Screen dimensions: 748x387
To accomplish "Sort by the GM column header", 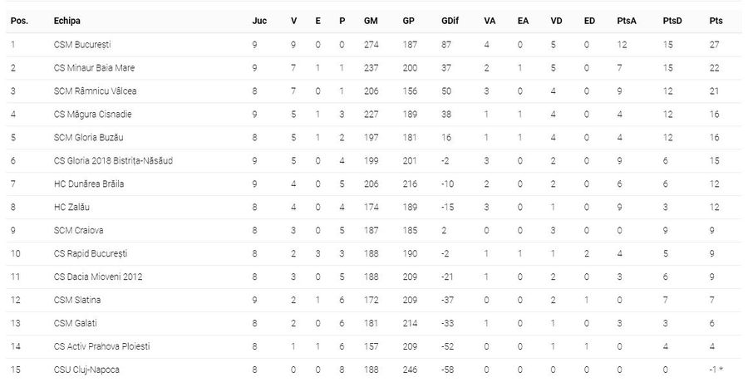I will point(371,21).
